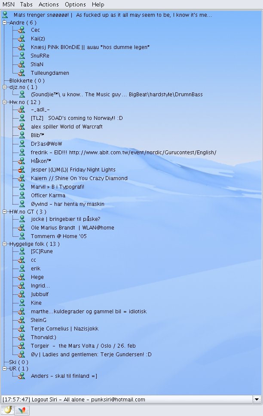Open the Help menu

(x=98, y=4)
